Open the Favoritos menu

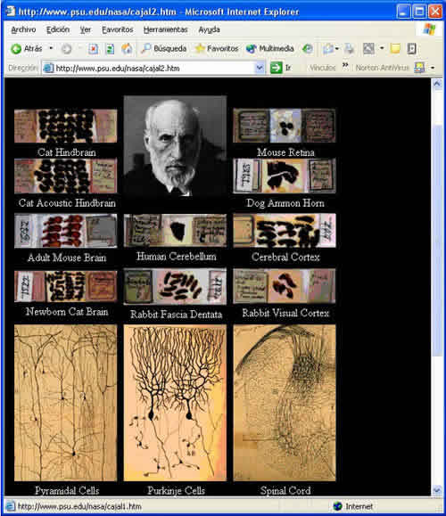pos(117,30)
